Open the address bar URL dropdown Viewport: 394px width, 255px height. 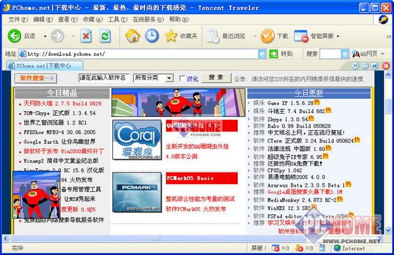[262, 54]
